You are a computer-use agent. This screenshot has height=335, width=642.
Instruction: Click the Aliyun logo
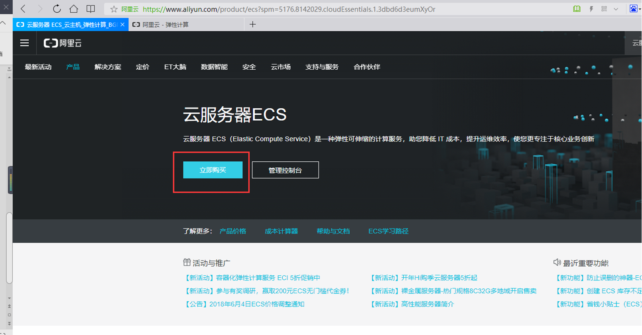pos(63,43)
